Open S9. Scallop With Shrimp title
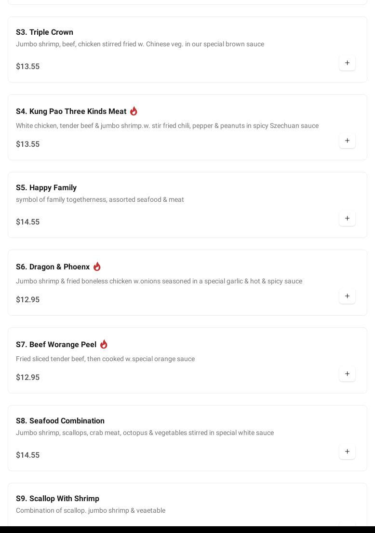This screenshot has width=375, height=533. (57, 498)
